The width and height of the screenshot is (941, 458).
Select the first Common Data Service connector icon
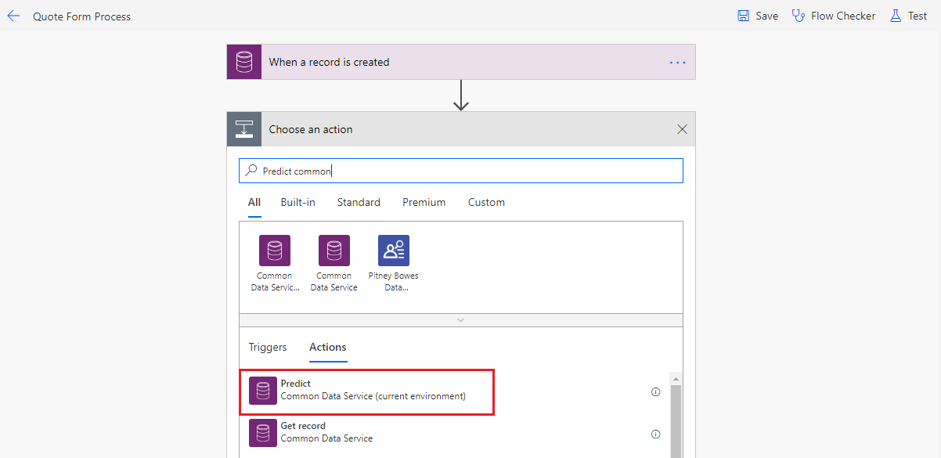click(275, 251)
